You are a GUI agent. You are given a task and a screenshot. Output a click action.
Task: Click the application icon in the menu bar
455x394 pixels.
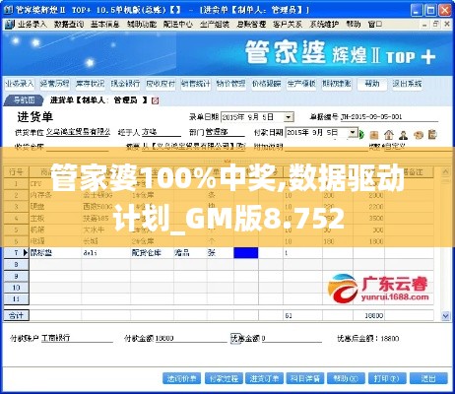(10, 24)
